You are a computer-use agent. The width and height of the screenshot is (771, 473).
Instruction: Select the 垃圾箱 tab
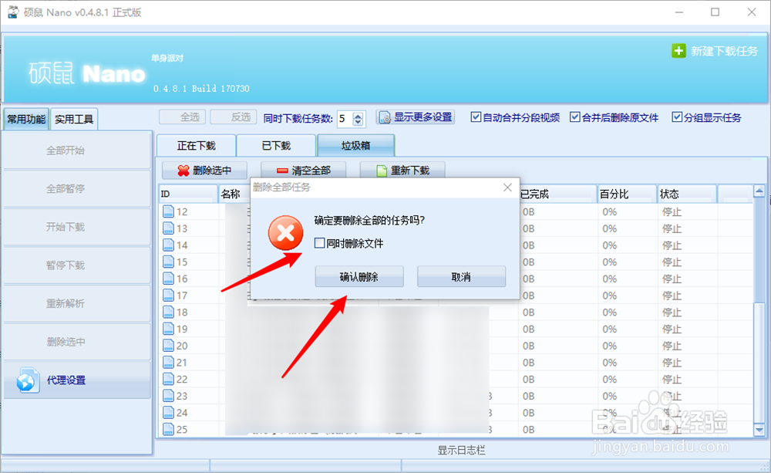tap(355, 145)
